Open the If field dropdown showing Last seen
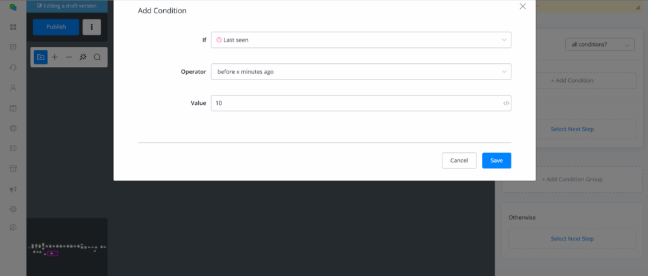 point(361,40)
